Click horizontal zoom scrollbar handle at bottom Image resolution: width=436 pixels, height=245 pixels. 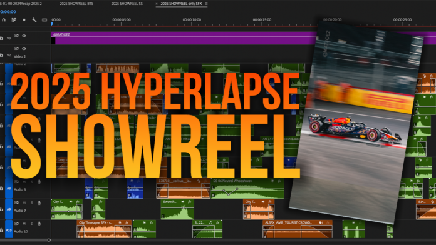49,240
